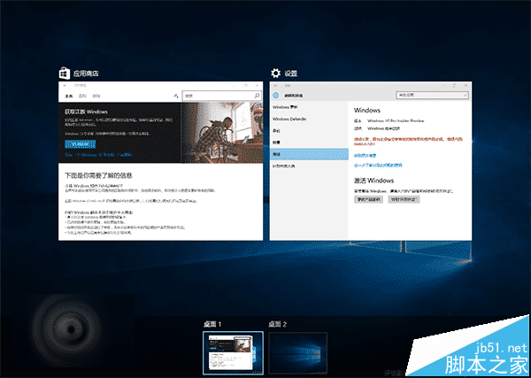531x378 pixels.
Task: Click the Settings search field
Action: [x=427, y=94]
